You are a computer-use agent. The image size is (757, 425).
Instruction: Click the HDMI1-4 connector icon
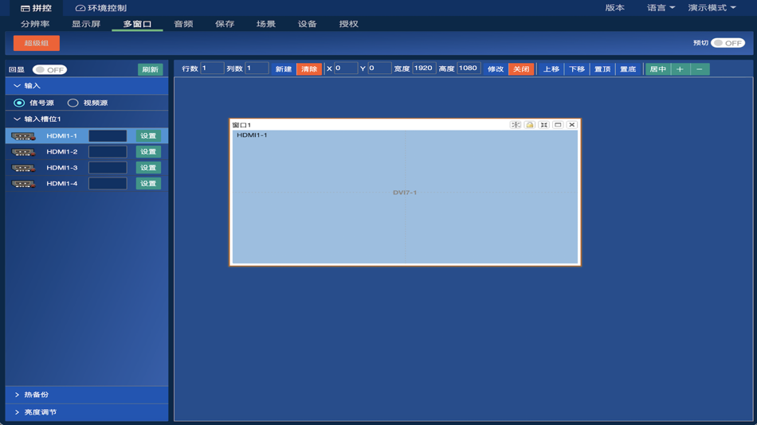(23, 184)
